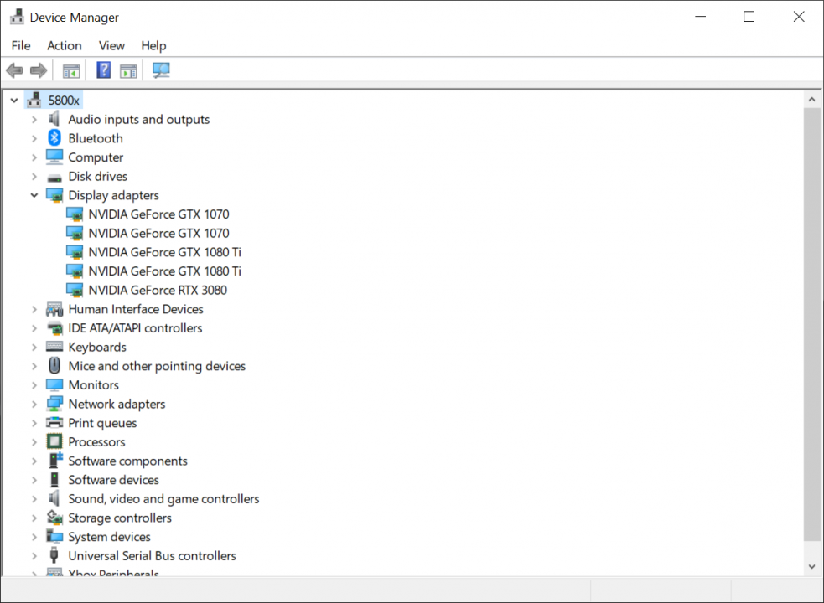Click the Forward navigation arrow
824x603 pixels.
click(x=39, y=70)
